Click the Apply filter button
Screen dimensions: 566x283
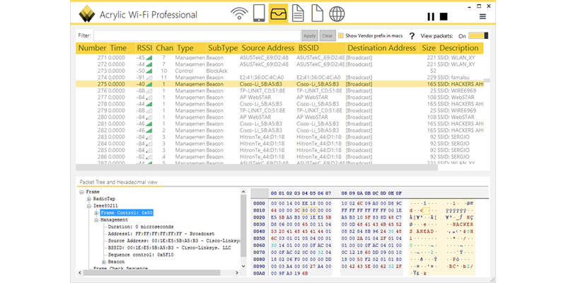tap(309, 35)
